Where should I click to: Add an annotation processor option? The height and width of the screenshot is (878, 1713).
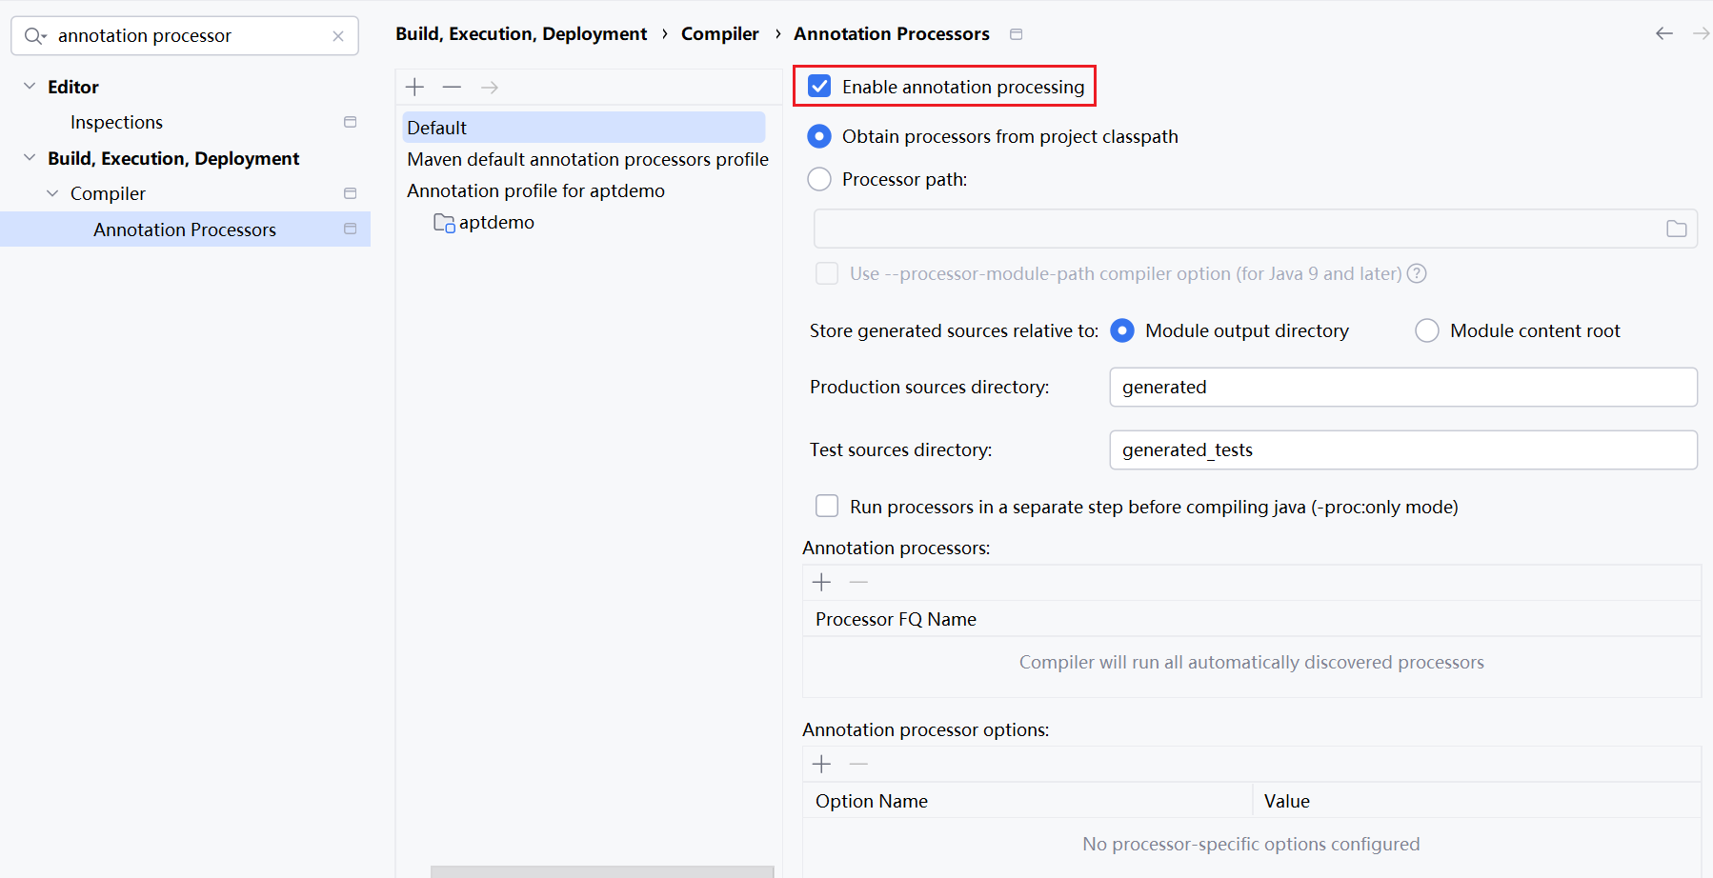(821, 764)
